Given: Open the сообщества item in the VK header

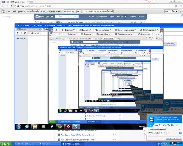Looking at the screenshot, I should point(101,17).
